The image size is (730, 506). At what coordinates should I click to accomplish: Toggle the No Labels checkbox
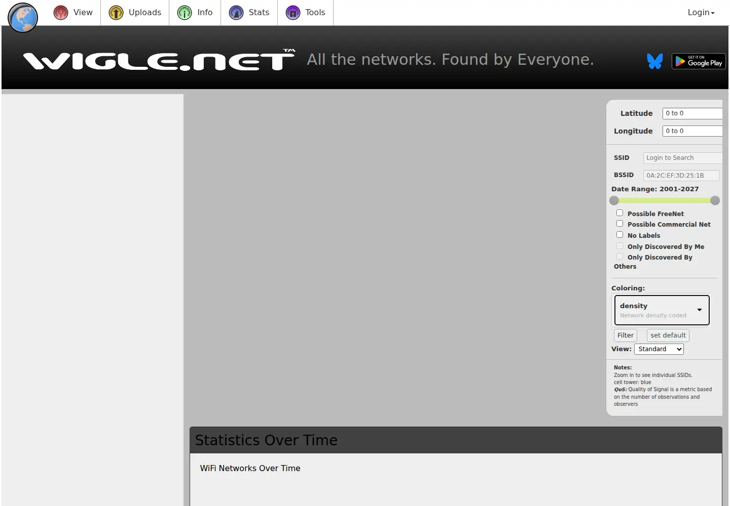click(619, 235)
